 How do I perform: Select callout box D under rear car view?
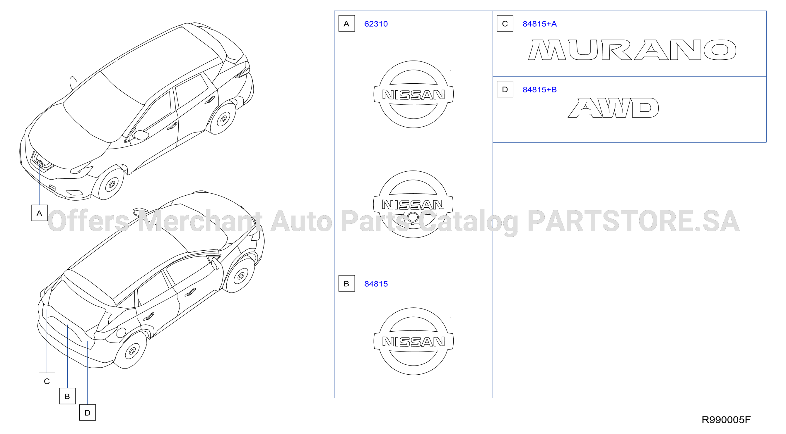click(87, 412)
